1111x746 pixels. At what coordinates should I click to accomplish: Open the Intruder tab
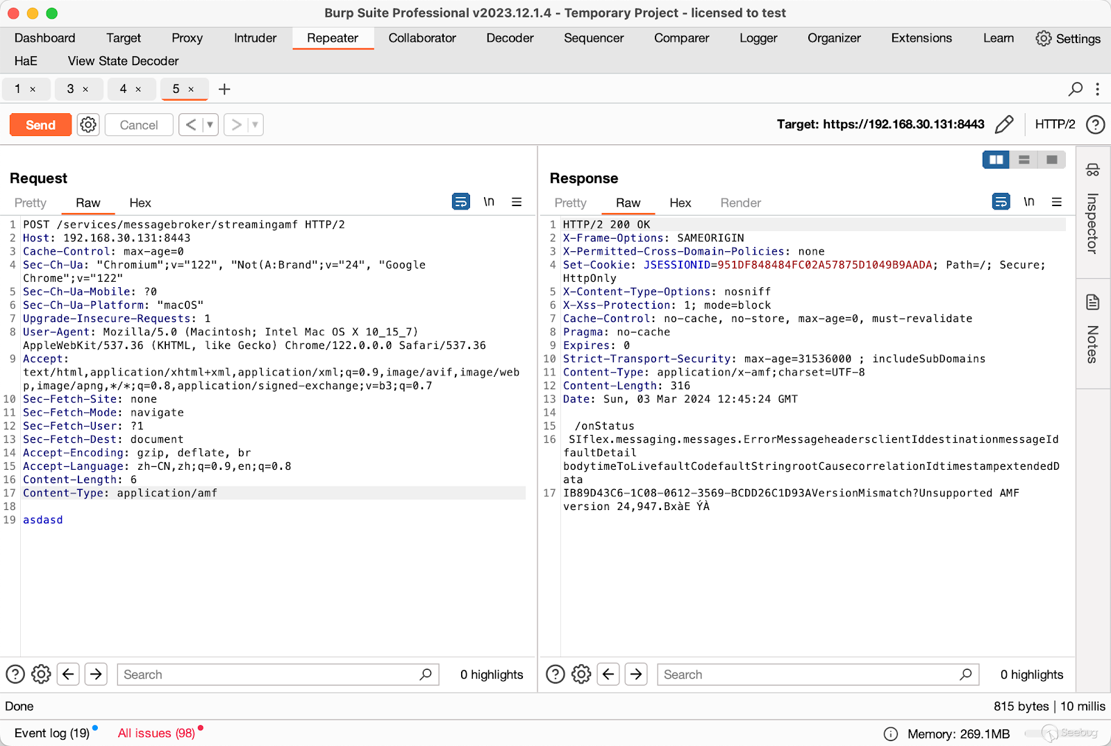(256, 38)
